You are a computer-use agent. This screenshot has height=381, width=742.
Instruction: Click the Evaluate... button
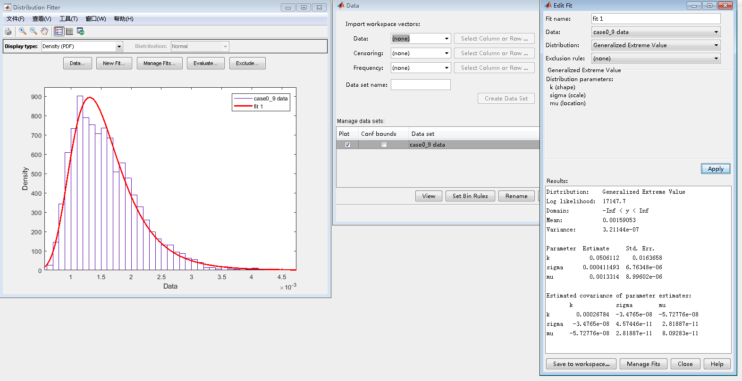tap(206, 63)
